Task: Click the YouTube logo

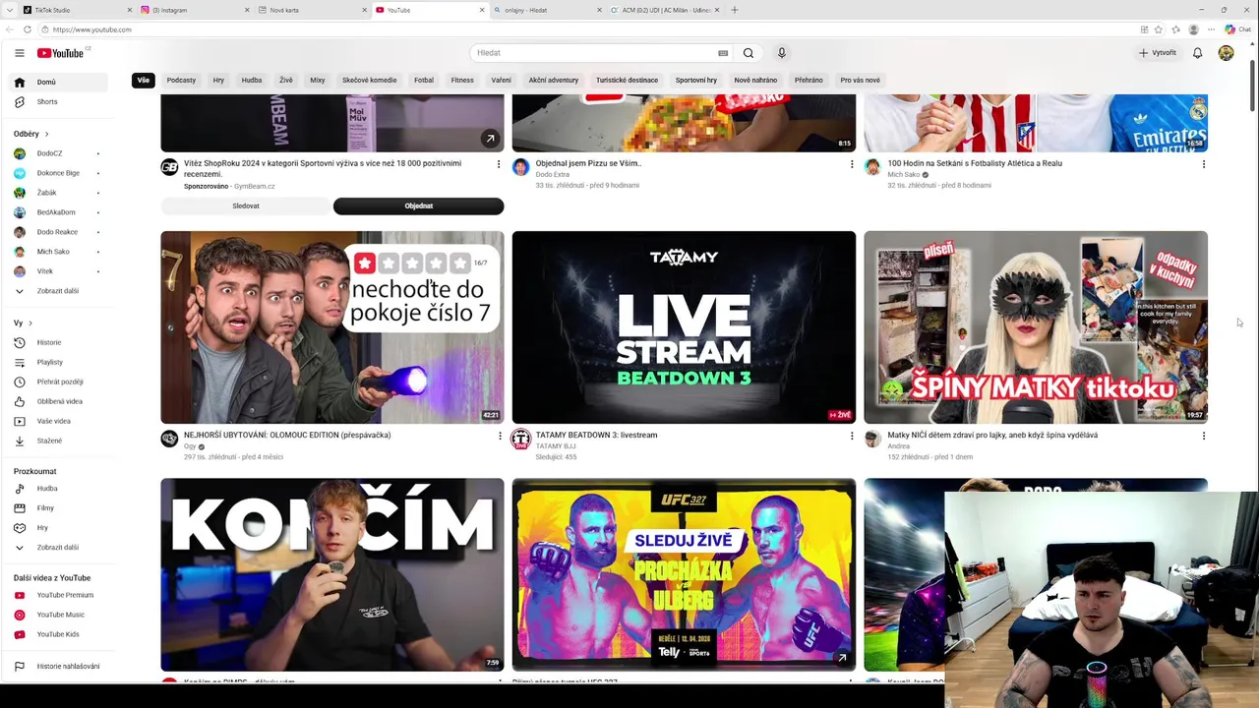Action: click(61, 53)
